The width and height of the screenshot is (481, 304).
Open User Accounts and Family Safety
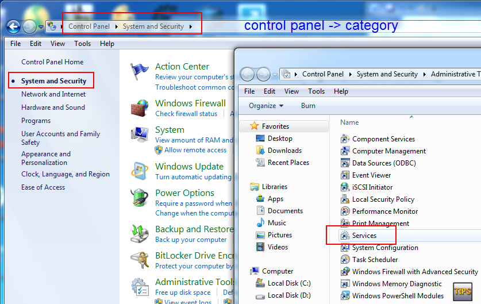(x=61, y=138)
